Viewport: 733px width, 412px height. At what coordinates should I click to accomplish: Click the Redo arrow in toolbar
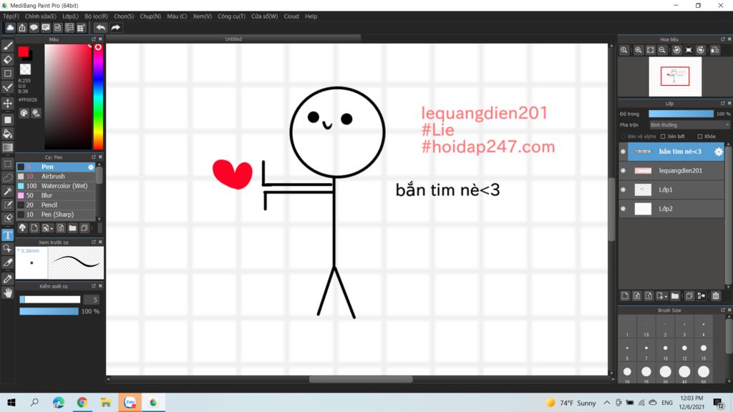click(115, 28)
